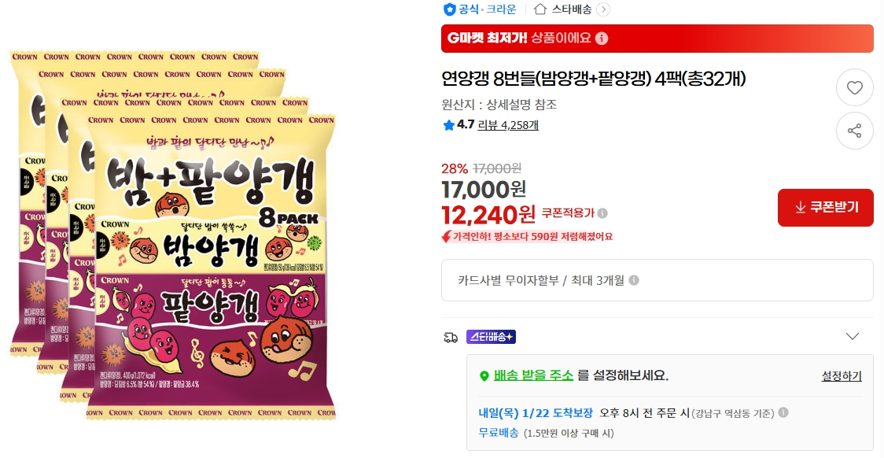
Task: Click the home icon beside 스타배송
Action: (540, 9)
